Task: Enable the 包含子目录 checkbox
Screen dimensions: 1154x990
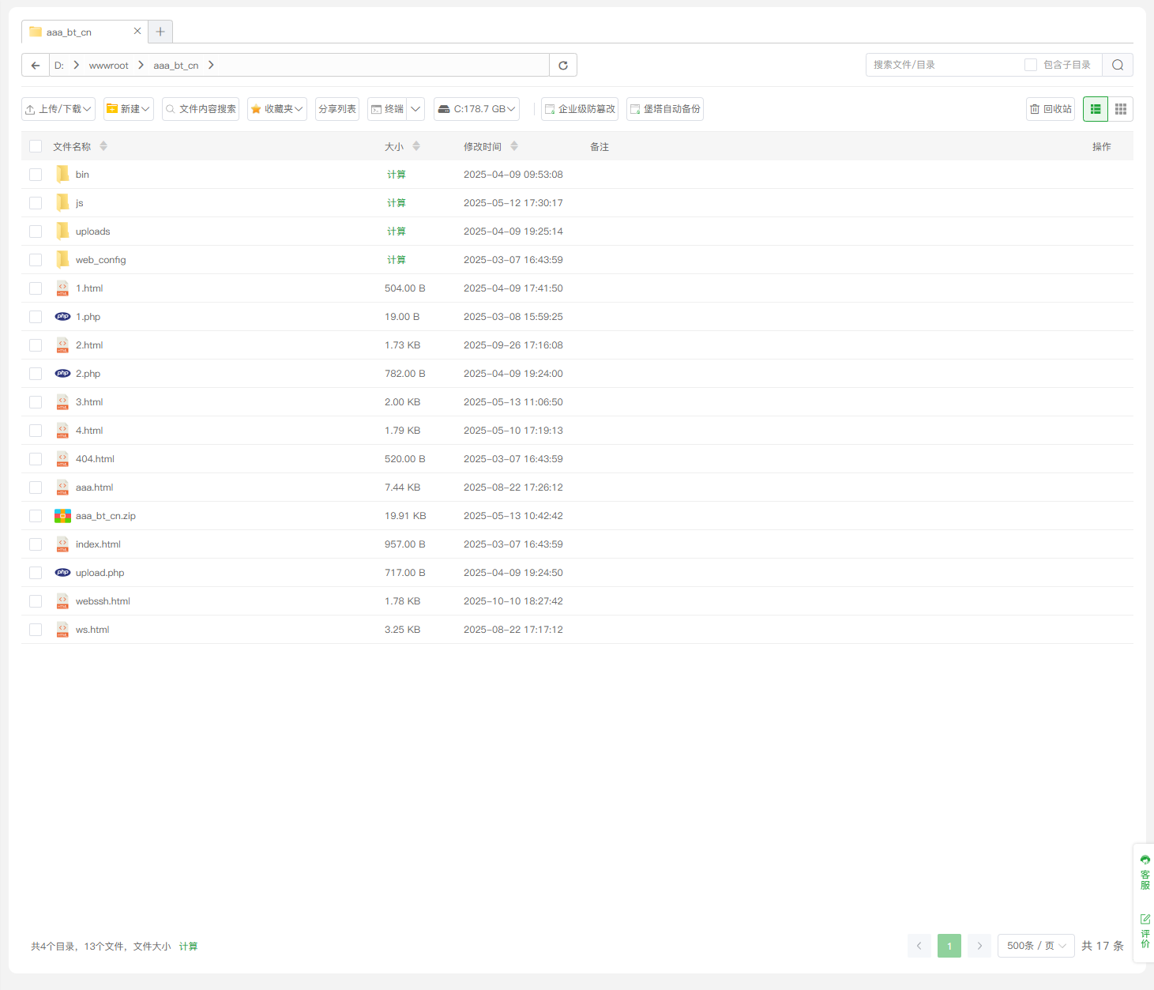Action: click(x=1031, y=65)
